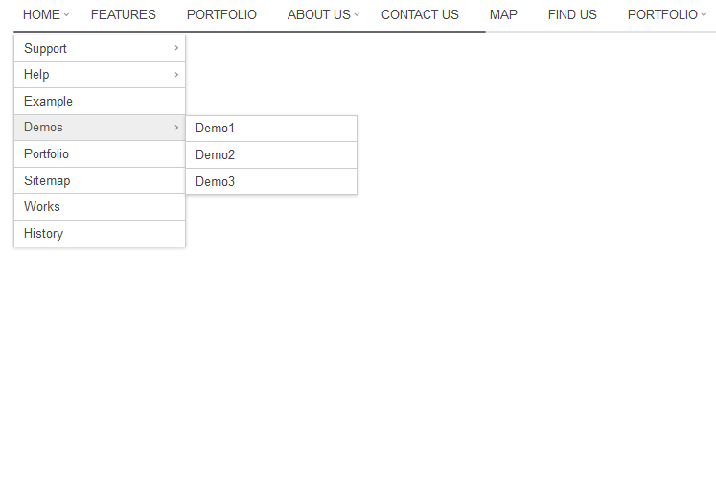
Task: Select PORTFOLIO between FEATURES and ABOUT US
Action: pyautogui.click(x=221, y=15)
